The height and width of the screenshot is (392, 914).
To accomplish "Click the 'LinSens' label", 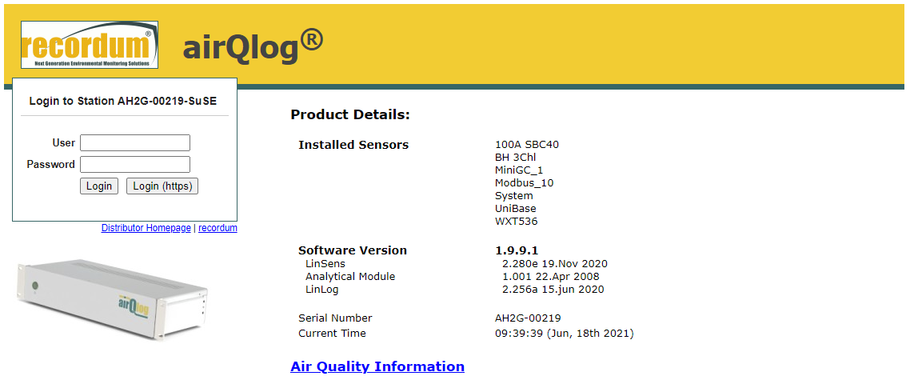I will tap(325, 264).
